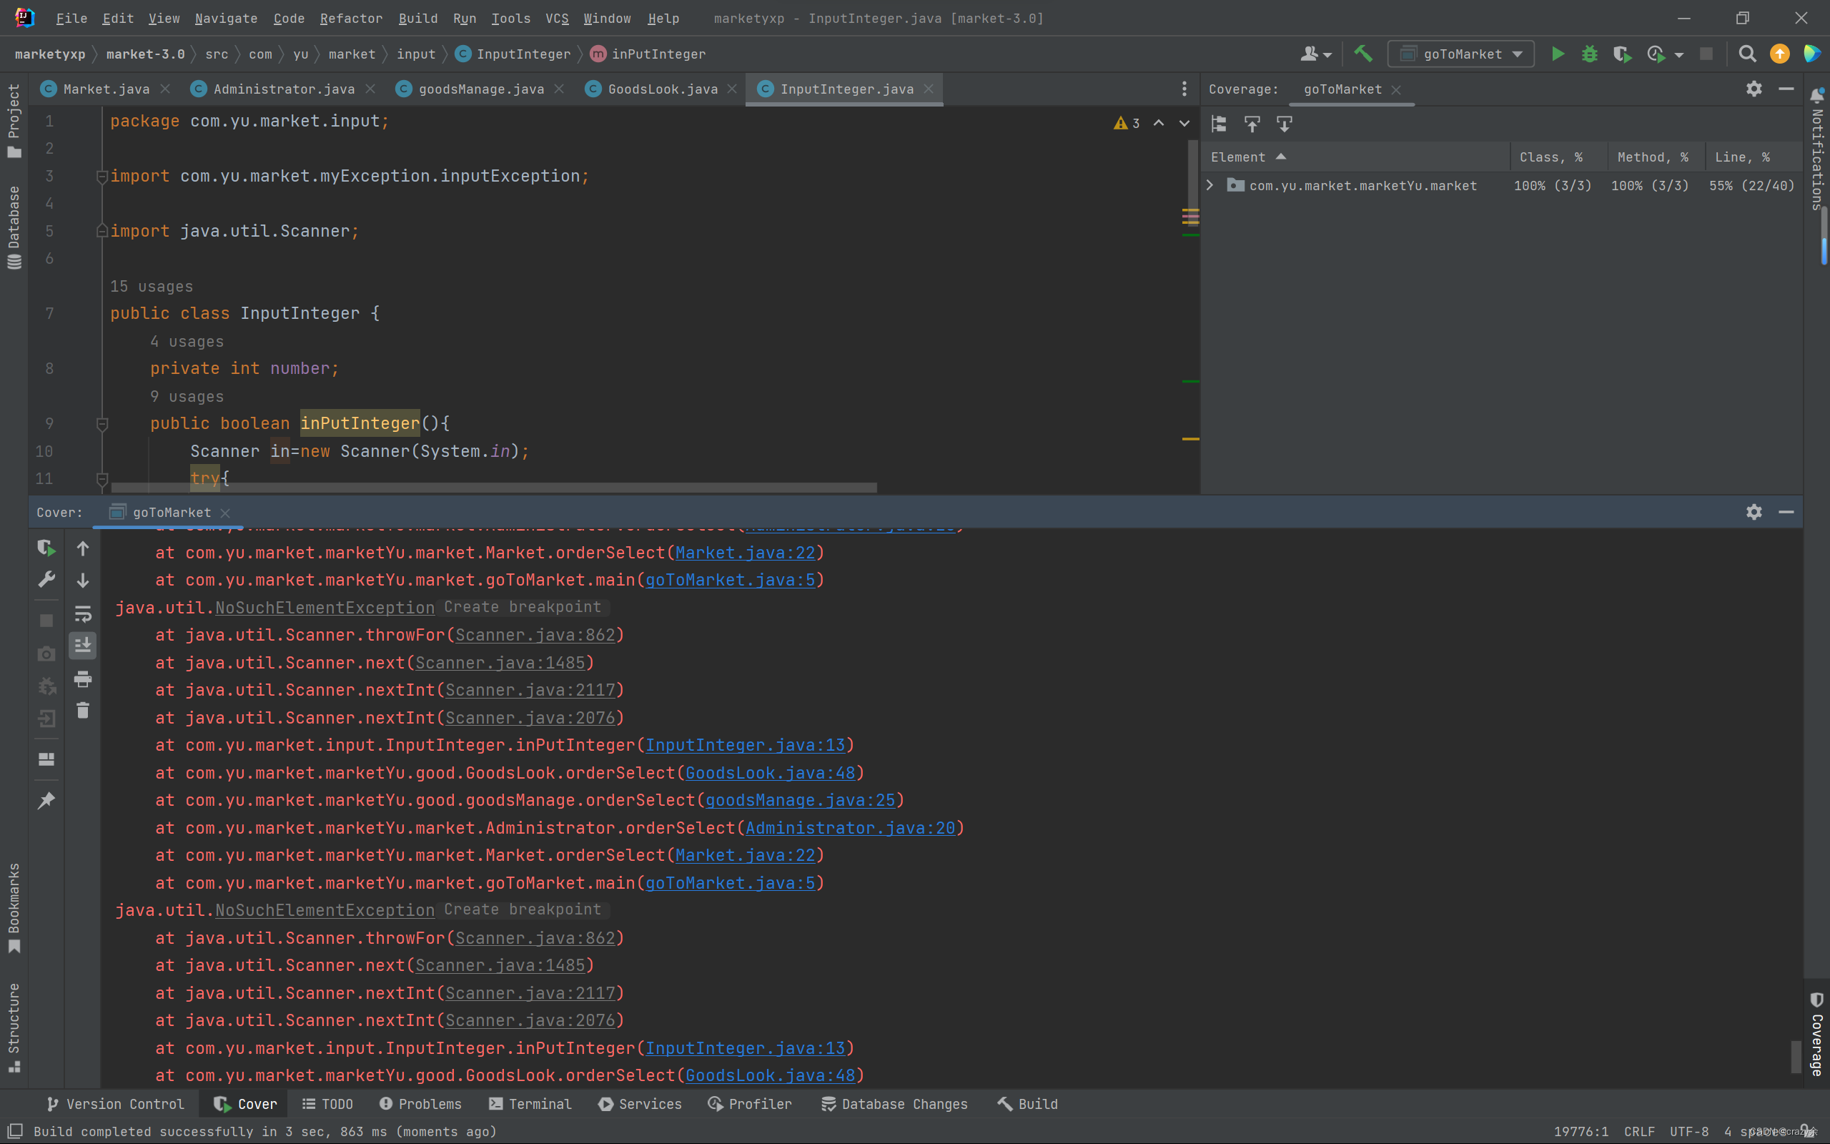This screenshot has height=1144, width=1830.
Task: Open editor tabs overflow menu (three dots)
Action: tap(1184, 89)
